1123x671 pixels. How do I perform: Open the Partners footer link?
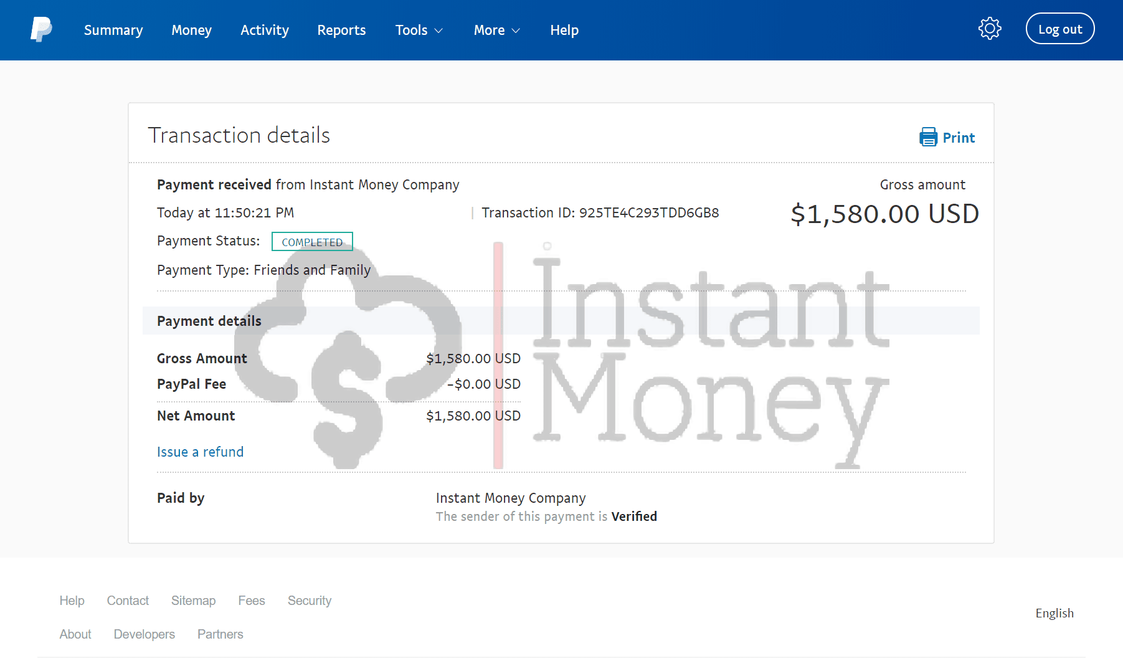coord(220,634)
